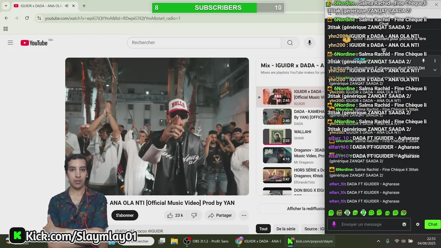Click the YouTube search magnifier button
The image size is (441, 248).
(x=290, y=43)
